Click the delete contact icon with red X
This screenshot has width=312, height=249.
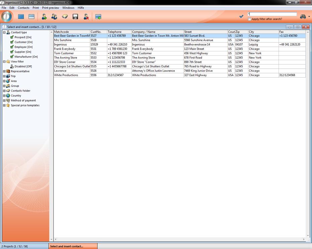point(86,17)
